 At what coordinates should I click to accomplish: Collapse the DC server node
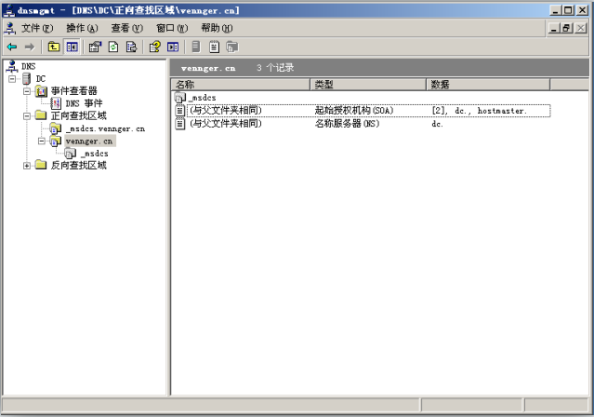click(x=12, y=79)
